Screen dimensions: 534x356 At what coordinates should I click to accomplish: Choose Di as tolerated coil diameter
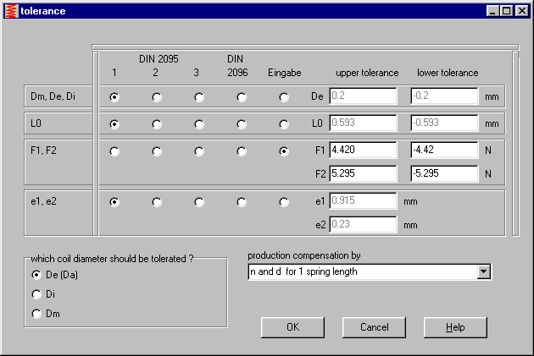tap(36, 294)
